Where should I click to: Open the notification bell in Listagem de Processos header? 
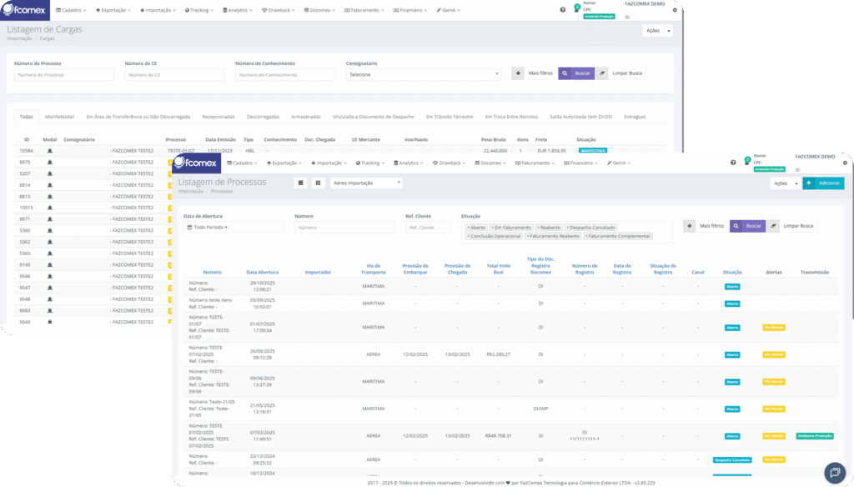click(x=746, y=163)
